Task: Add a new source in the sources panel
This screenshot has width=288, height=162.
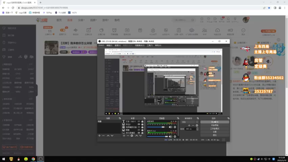Action: 124,136
